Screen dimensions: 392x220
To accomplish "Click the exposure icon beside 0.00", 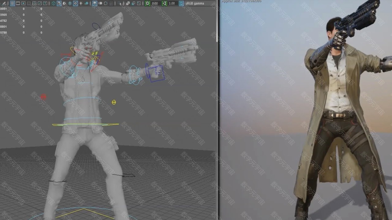I will 147,3.
